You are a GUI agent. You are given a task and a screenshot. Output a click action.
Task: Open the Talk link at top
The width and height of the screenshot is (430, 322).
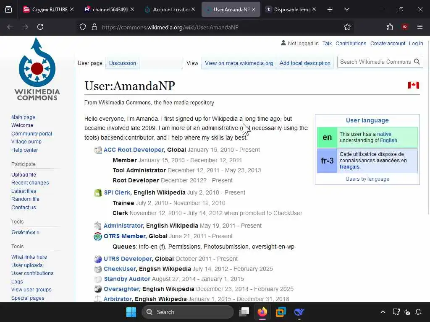[x=327, y=44]
